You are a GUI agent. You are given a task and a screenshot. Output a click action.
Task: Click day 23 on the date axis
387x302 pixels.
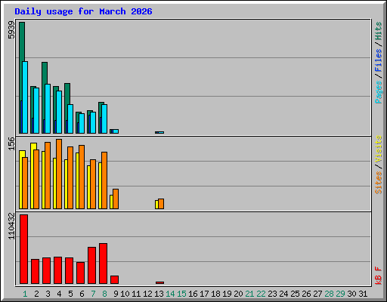[272, 294]
